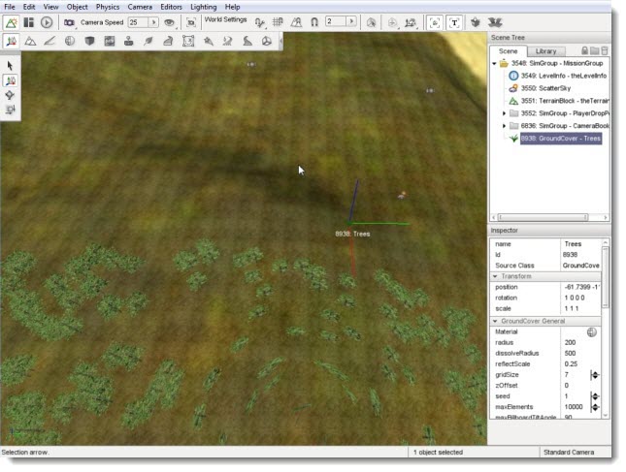Select the arrow selection tool

[x=11, y=66]
